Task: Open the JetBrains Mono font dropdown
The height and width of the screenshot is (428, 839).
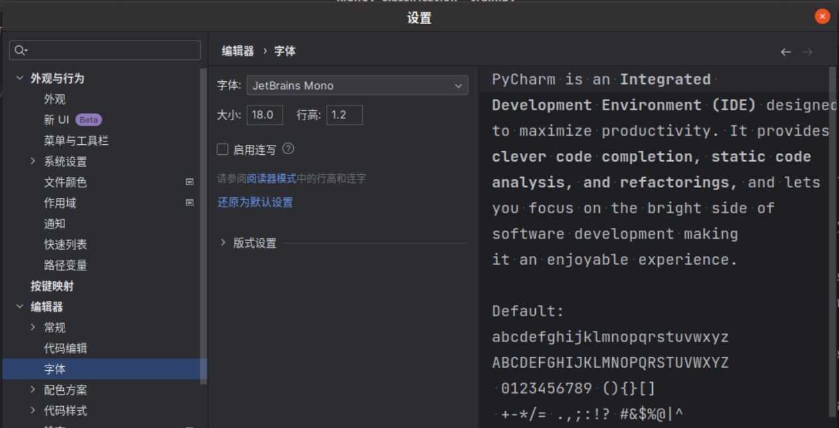Action: [357, 85]
